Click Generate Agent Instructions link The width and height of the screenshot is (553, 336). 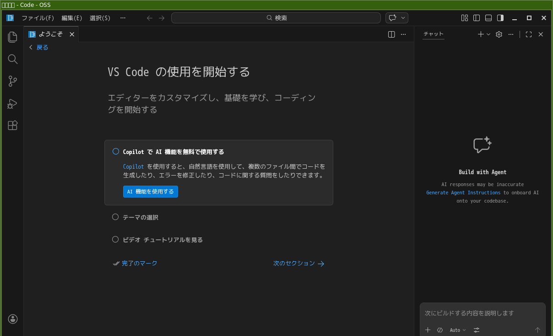pos(463,193)
